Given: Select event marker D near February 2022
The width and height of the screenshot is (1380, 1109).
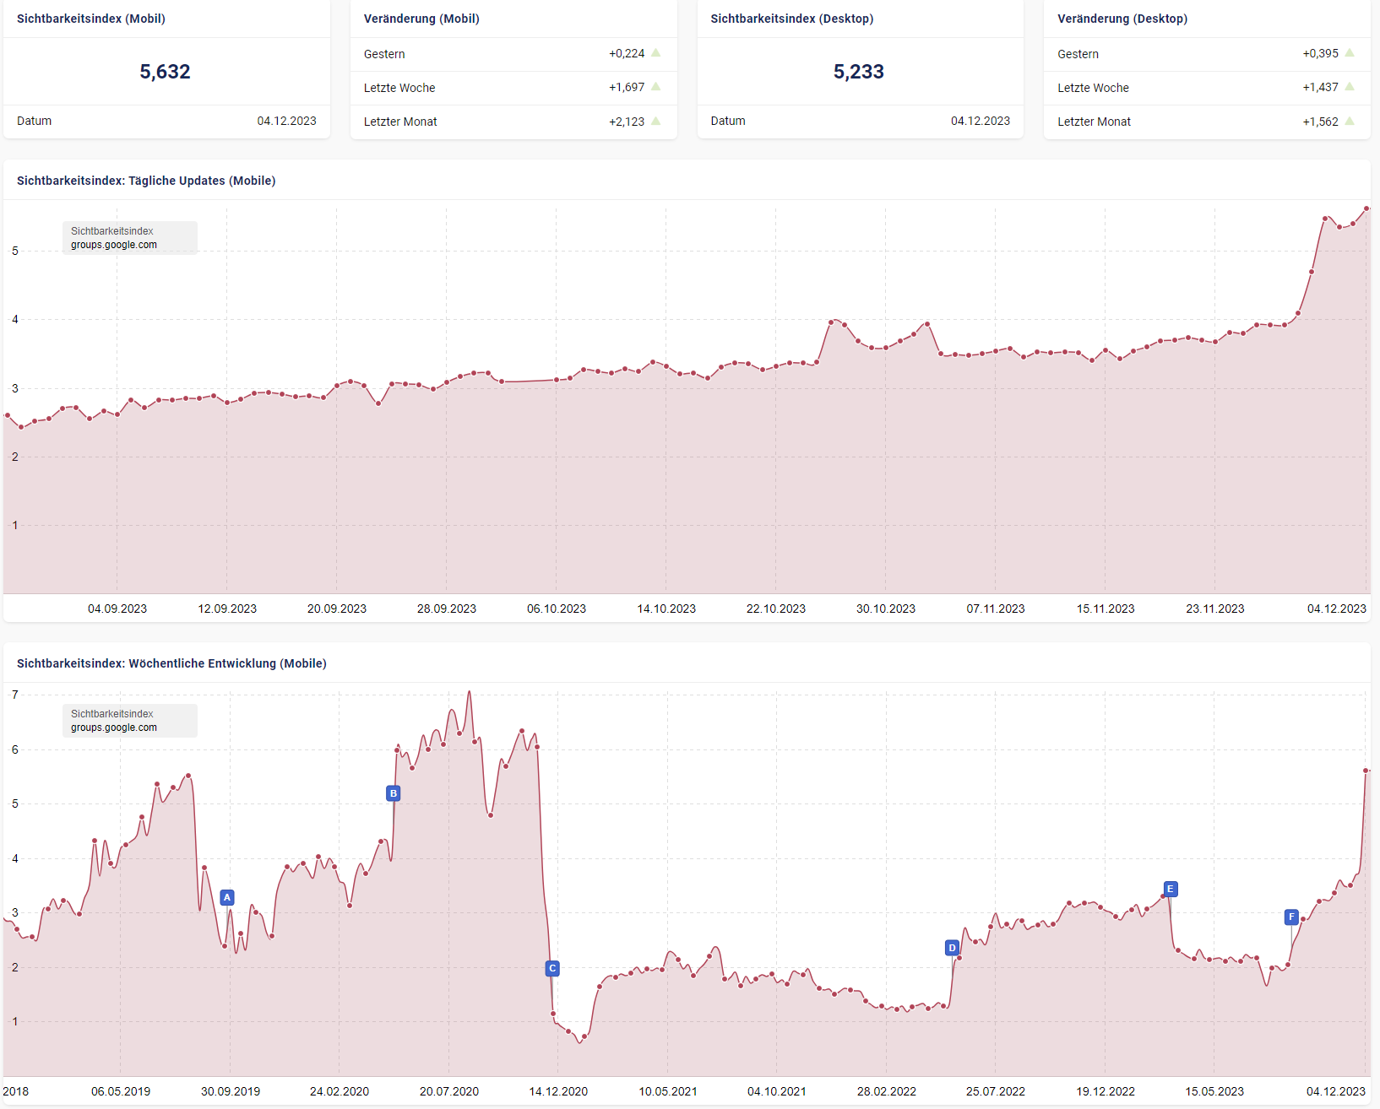Looking at the screenshot, I should pos(952,948).
